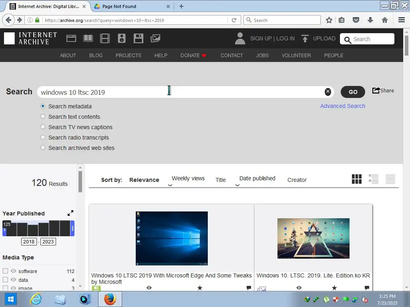This screenshot has width=410, height=307.
Task: Expand the Year Published histogram
Action: (x=70, y=213)
